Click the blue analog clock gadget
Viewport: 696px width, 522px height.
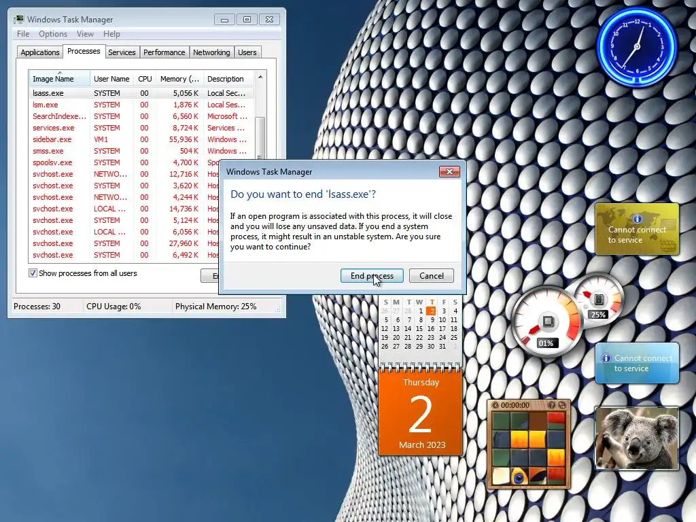click(637, 47)
